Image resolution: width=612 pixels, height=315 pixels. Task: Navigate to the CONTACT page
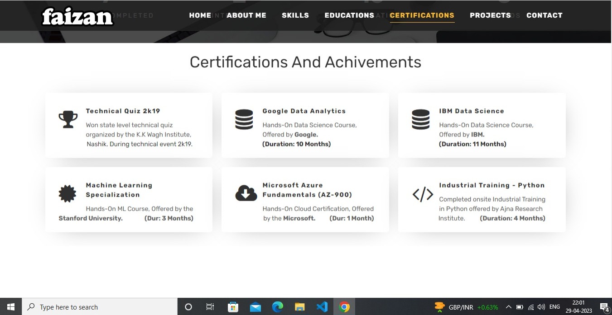point(545,15)
